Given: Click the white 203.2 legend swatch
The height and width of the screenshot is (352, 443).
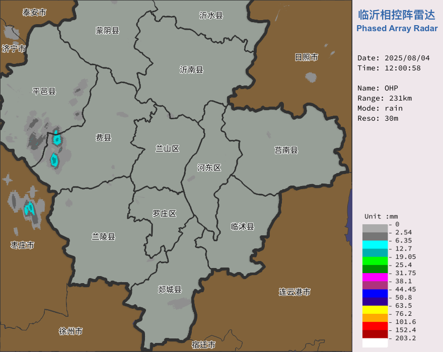Looking at the screenshot, I should coord(375,342).
